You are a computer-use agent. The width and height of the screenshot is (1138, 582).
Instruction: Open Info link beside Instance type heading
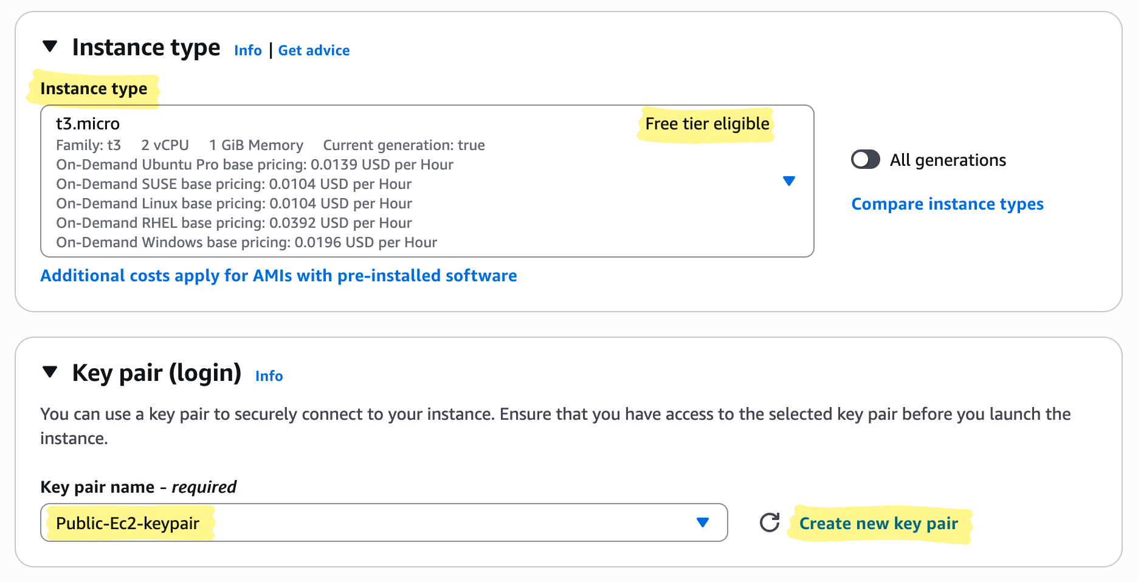[248, 50]
